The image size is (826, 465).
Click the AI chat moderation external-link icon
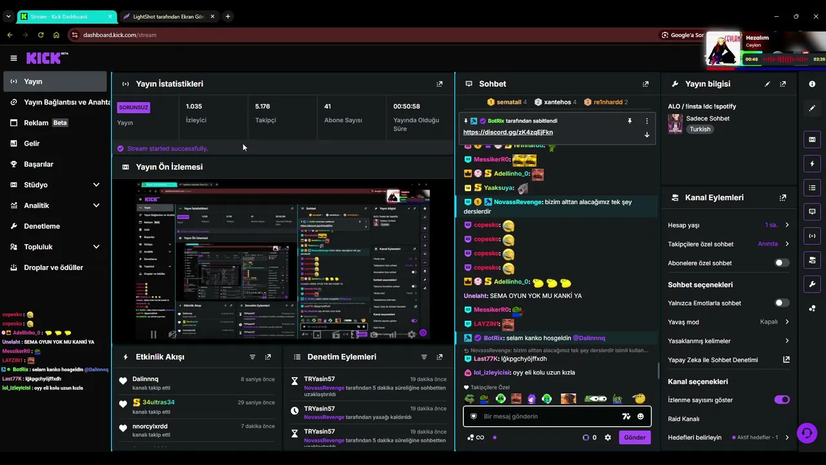point(786,360)
